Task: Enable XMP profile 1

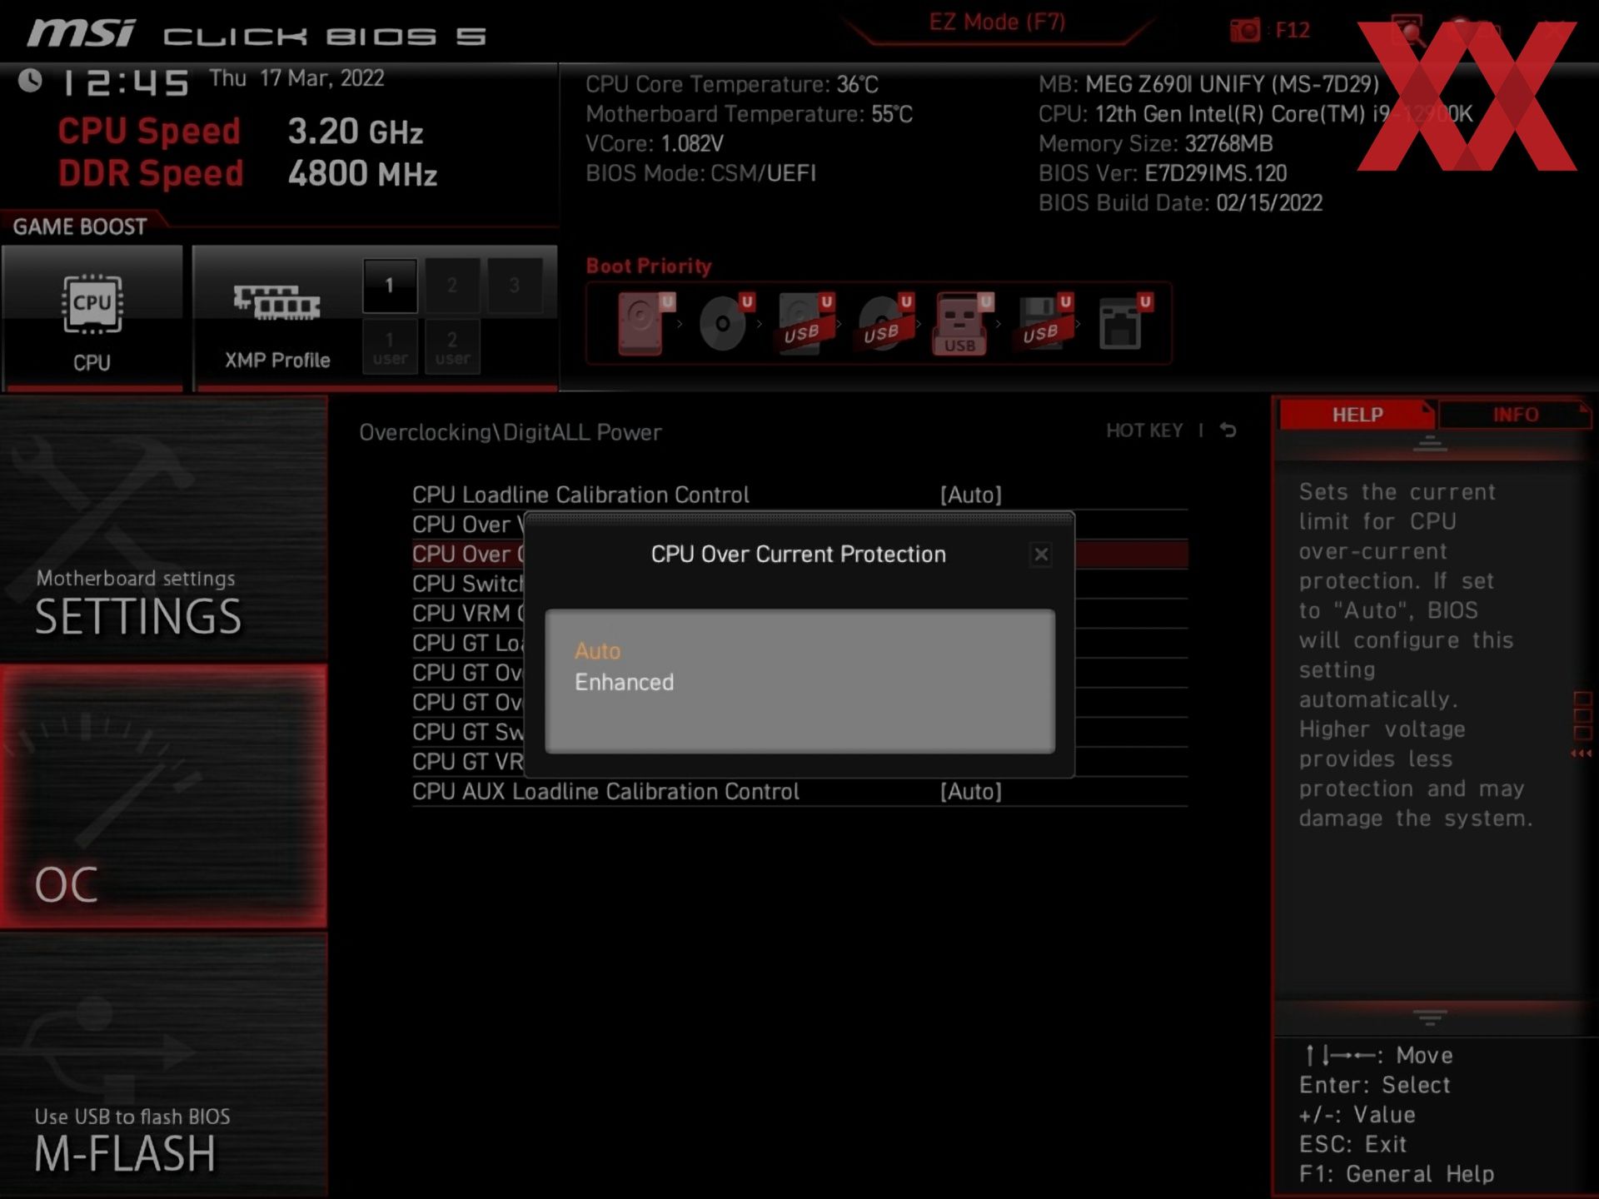Action: tap(389, 286)
